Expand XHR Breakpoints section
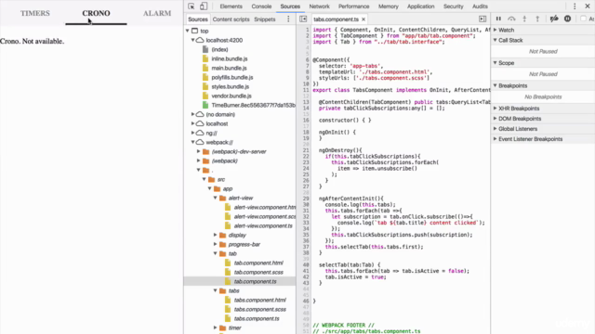 pos(495,109)
